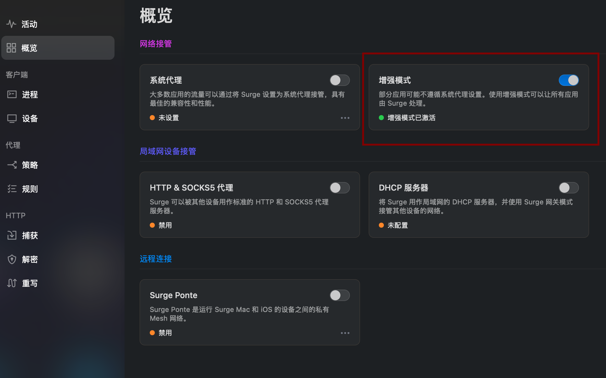Viewport: 606px width, 378px height.
Task: Click the 进程 icon under 客户端
Action: 12,94
